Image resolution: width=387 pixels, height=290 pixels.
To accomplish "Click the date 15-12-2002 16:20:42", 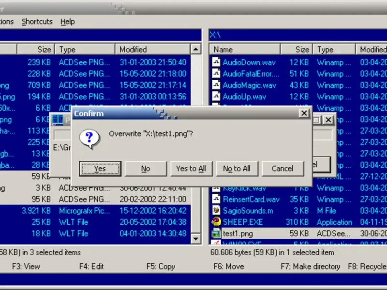I will 153,211.
